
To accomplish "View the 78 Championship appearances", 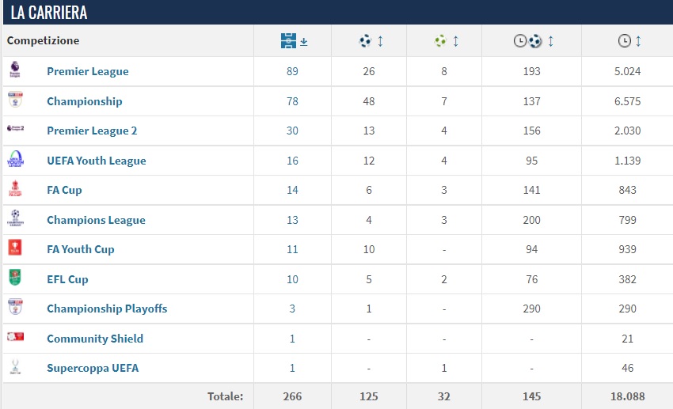I will point(292,101).
